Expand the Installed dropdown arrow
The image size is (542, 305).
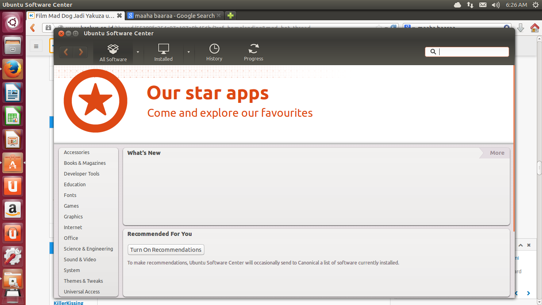coord(188,52)
